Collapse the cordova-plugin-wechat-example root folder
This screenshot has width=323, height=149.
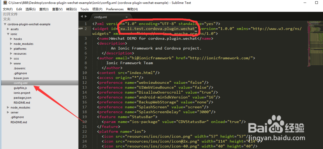point(5,24)
